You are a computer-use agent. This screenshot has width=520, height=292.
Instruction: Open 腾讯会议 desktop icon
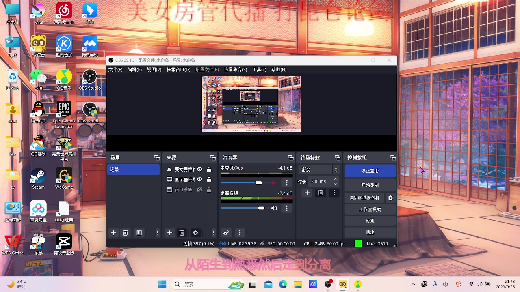coord(90,46)
